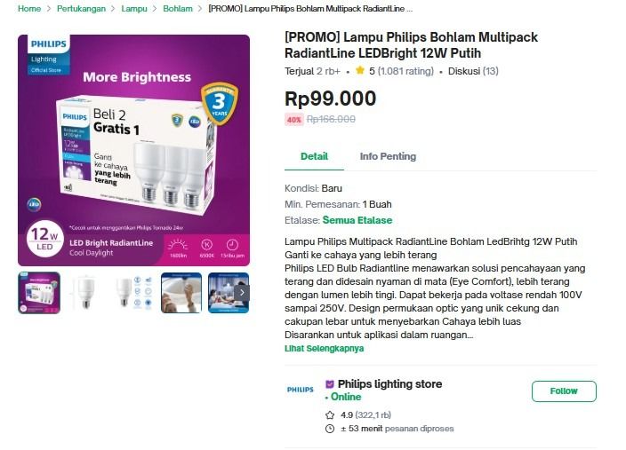Click the clock icon for order processing time
Image resolution: width=626 pixels, height=450 pixels.
(331, 429)
